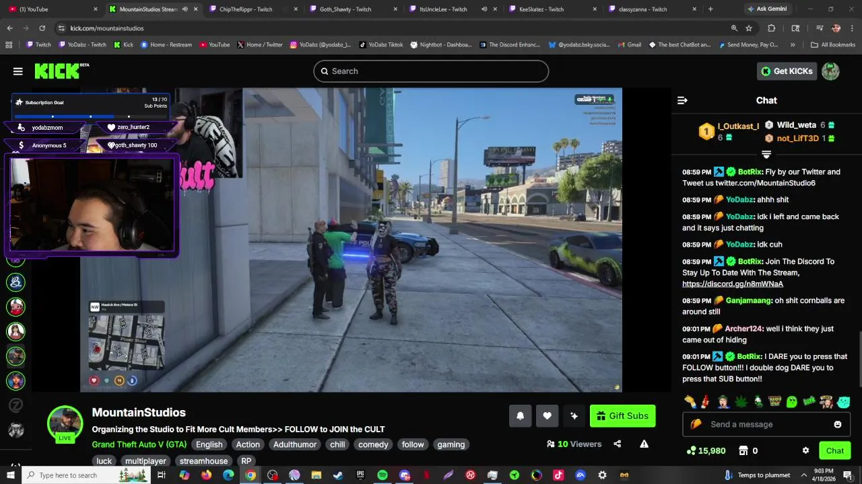This screenshot has width=862, height=484.
Task: Open the Chrome apps grid icon
Action: [9, 45]
